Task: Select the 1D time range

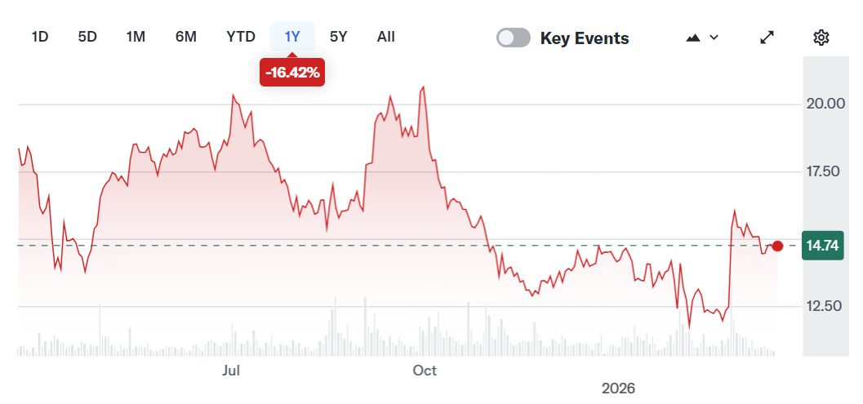Action: pyautogui.click(x=40, y=37)
